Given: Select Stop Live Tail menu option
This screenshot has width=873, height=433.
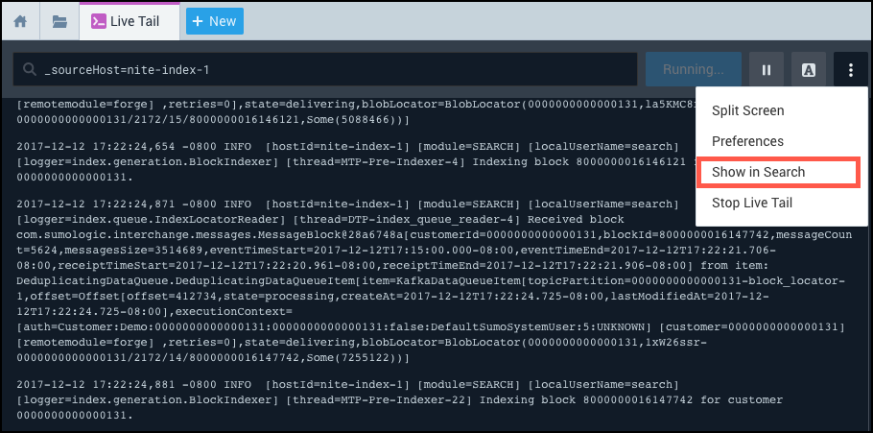Looking at the screenshot, I should 752,203.
